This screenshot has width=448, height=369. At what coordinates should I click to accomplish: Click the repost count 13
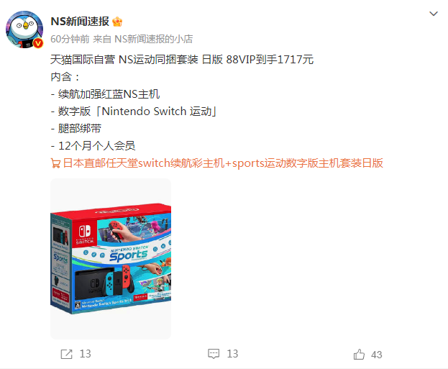[x=85, y=354]
